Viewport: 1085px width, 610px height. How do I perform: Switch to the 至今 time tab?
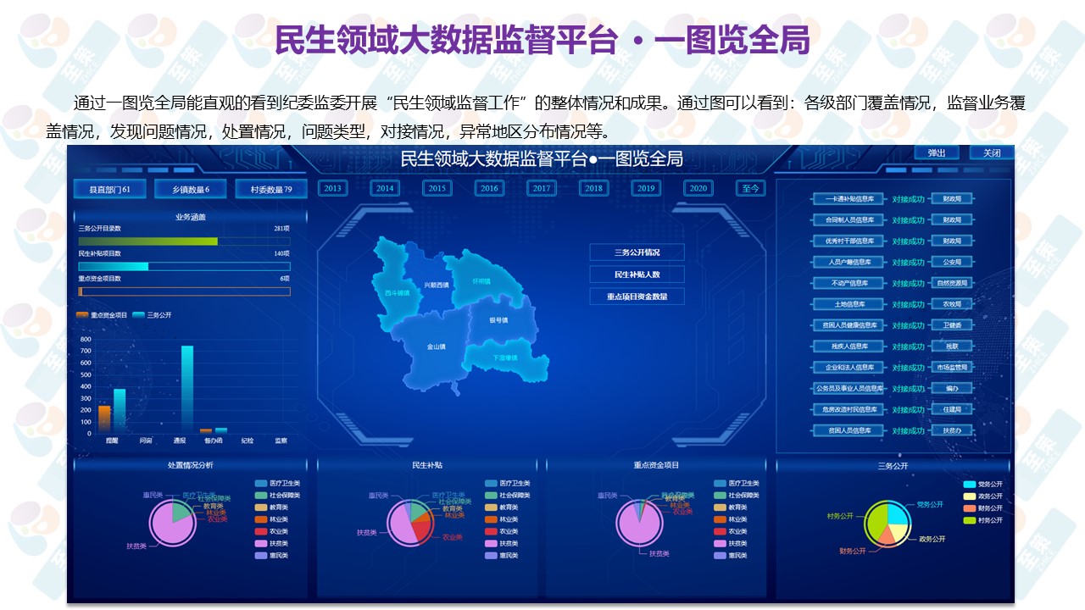coord(750,188)
